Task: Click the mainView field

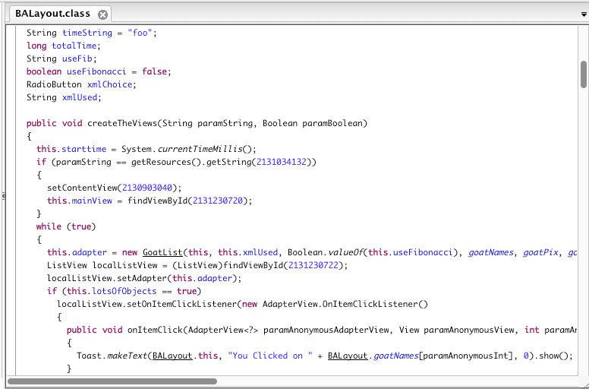Action: coord(92,201)
